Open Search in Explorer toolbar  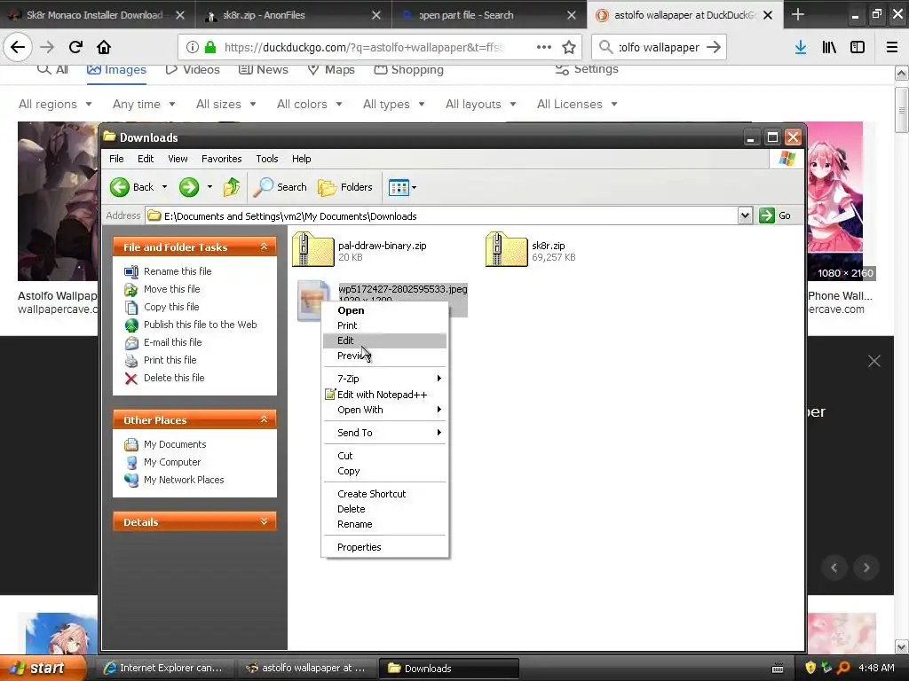click(281, 187)
